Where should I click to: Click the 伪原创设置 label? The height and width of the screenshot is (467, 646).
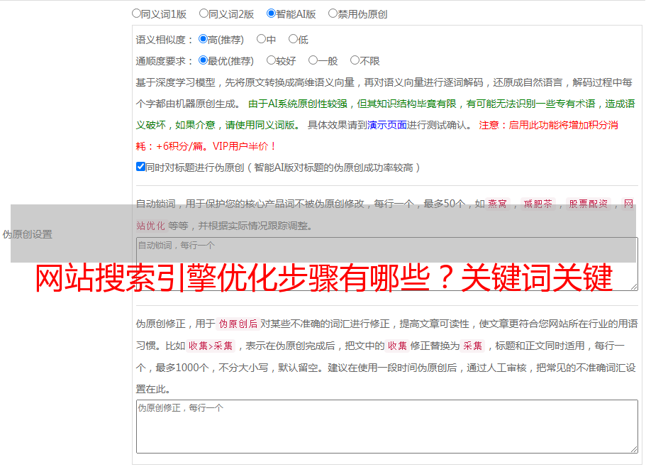tap(28, 234)
